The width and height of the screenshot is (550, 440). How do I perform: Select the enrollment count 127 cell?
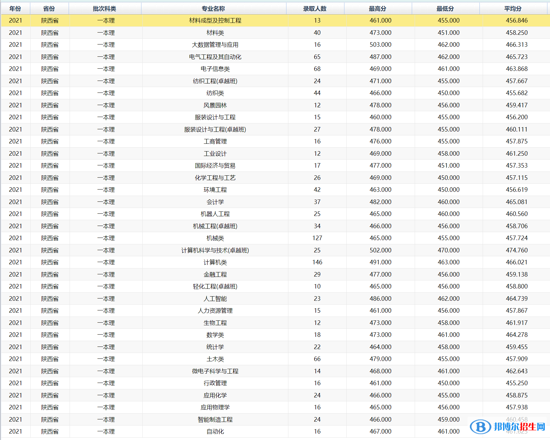(317, 238)
